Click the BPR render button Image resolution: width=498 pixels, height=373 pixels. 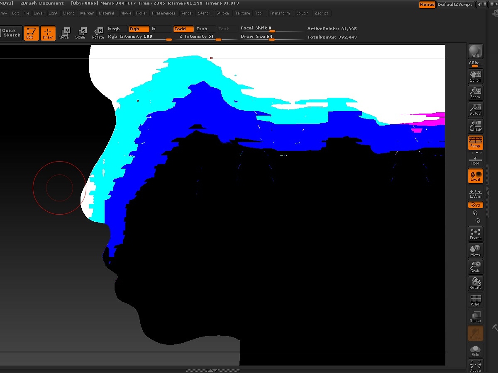coord(475,52)
